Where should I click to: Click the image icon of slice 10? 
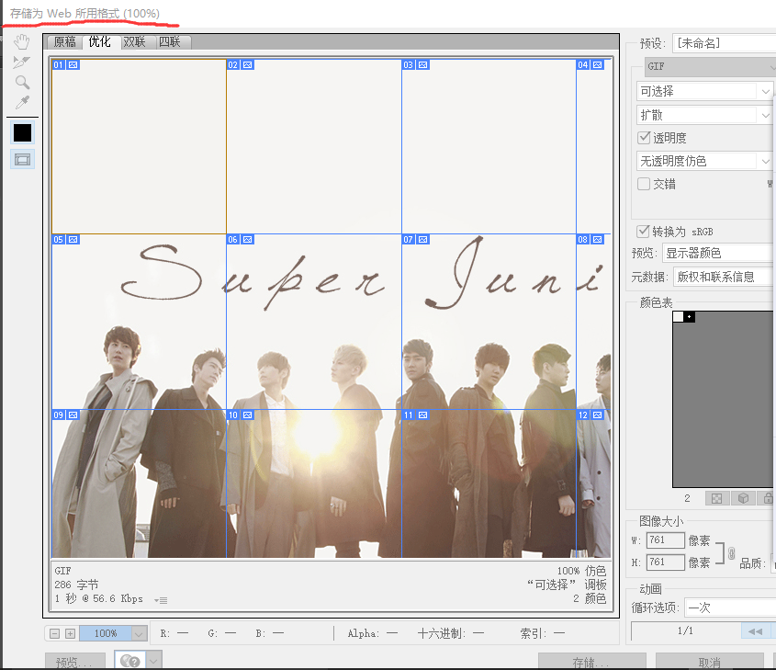pos(248,415)
